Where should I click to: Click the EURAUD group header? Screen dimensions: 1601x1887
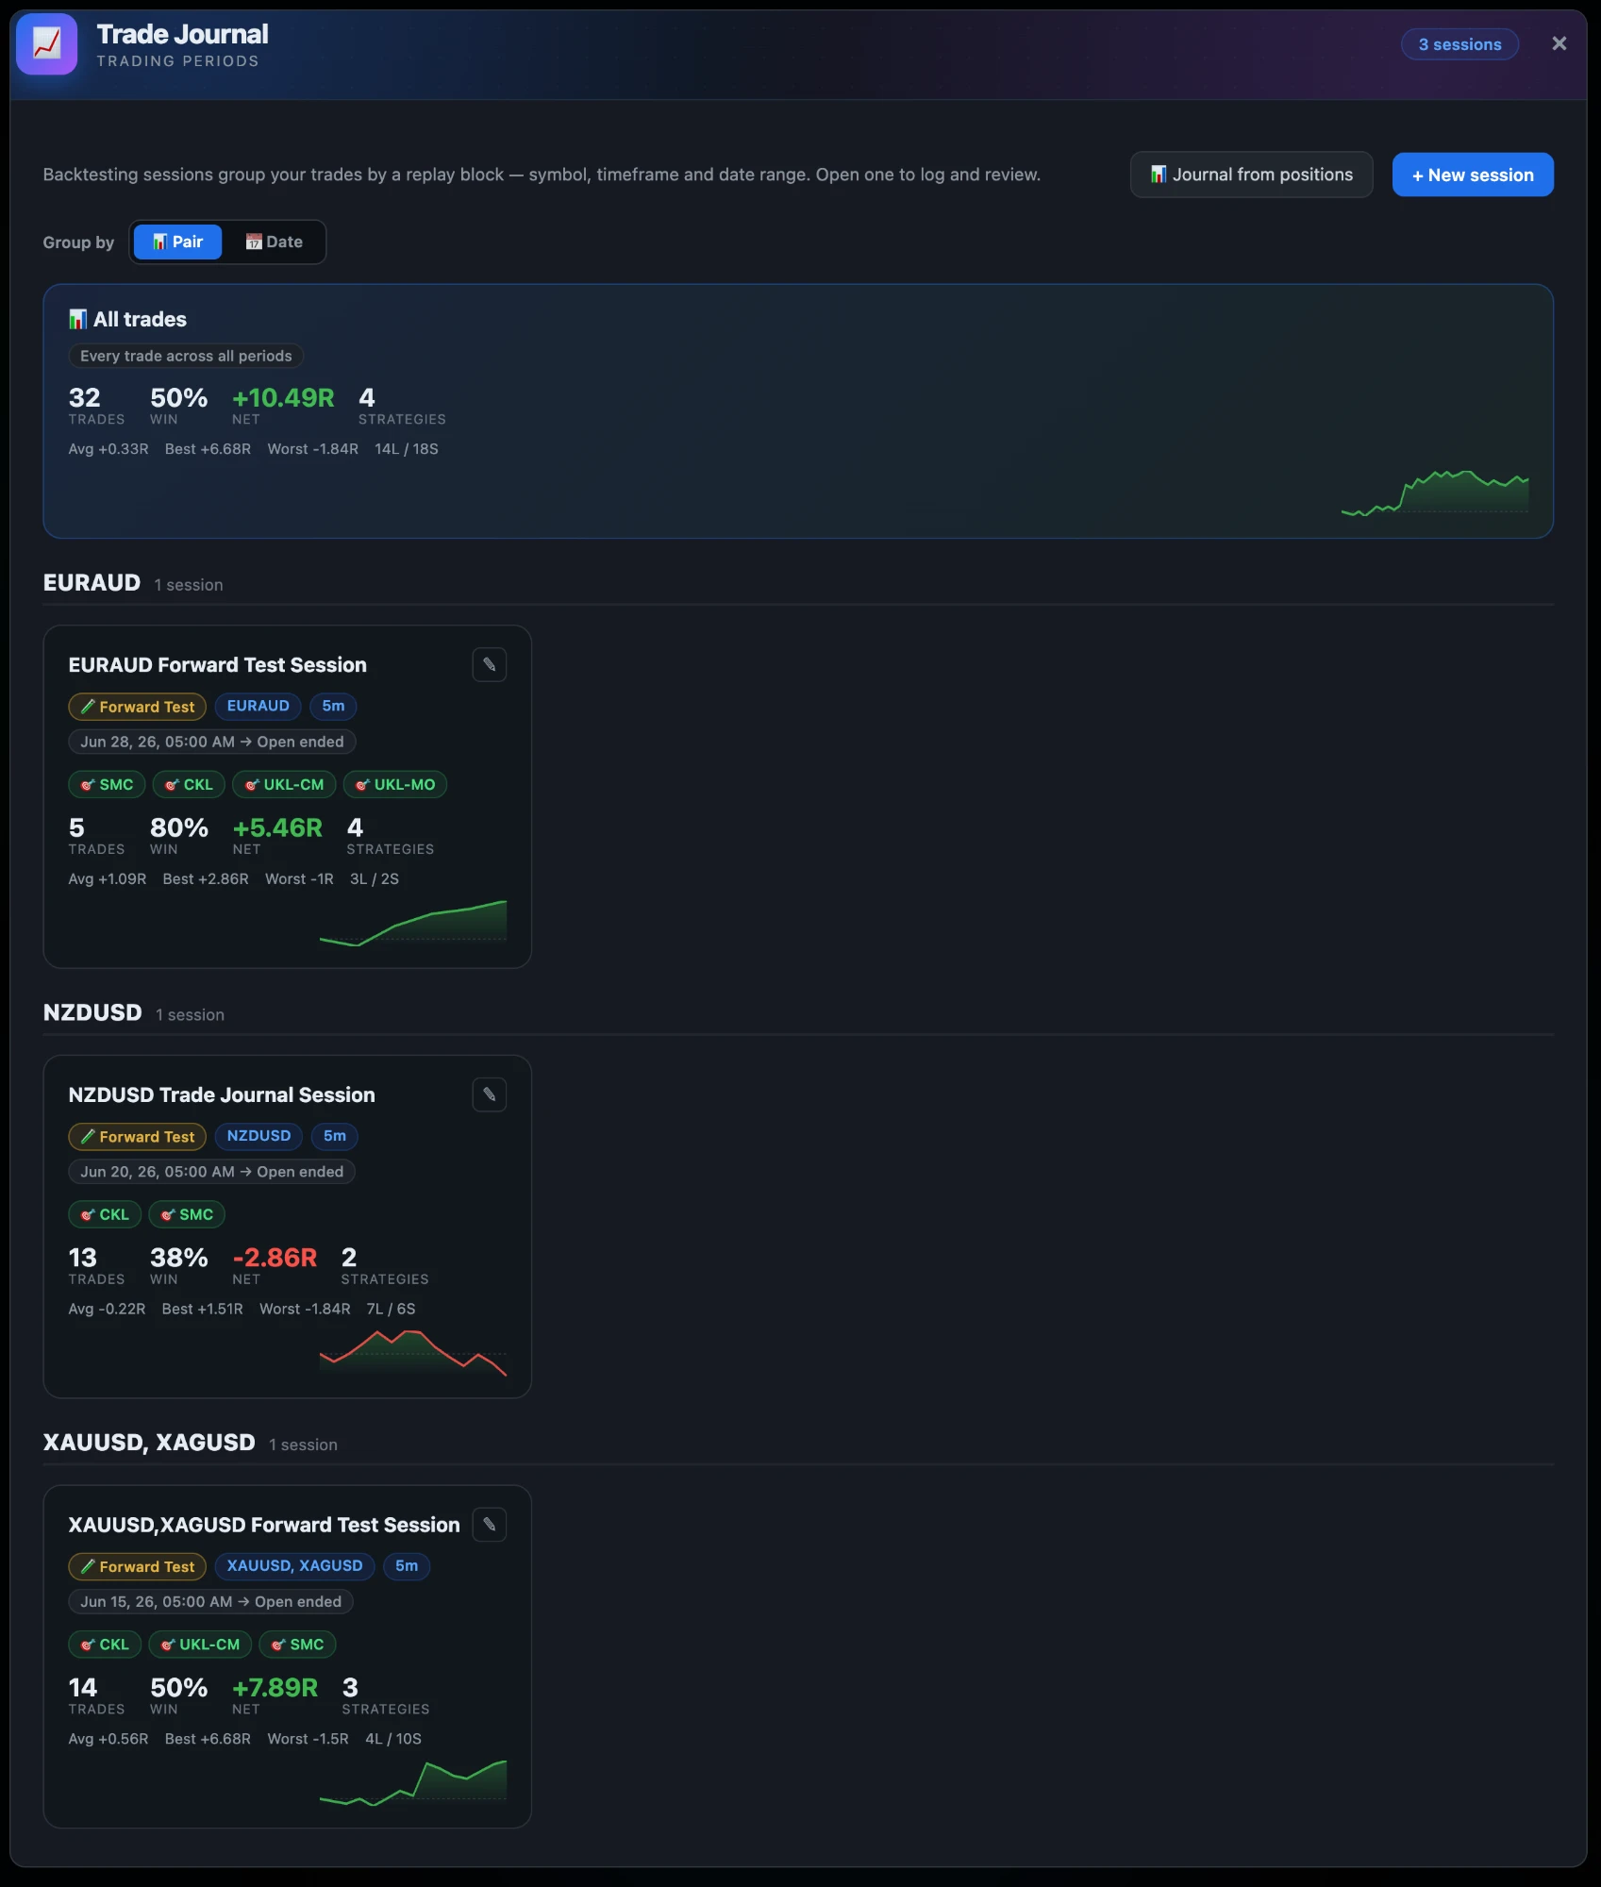pyautogui.click(x=92, y=583)
